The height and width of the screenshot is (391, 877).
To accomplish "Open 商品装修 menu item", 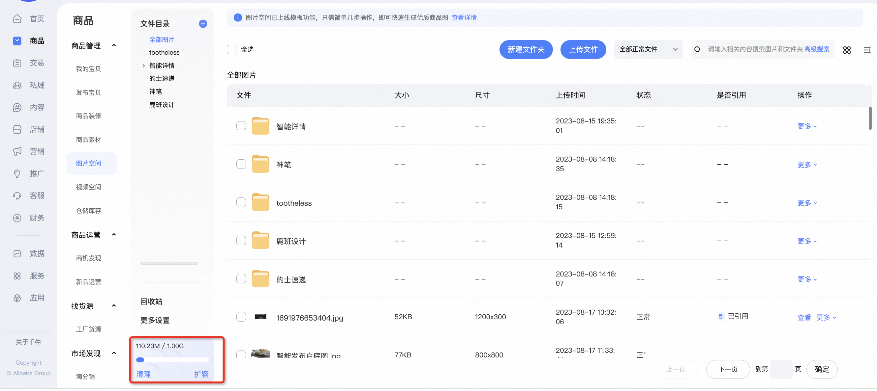I will (x=88, y=116).
